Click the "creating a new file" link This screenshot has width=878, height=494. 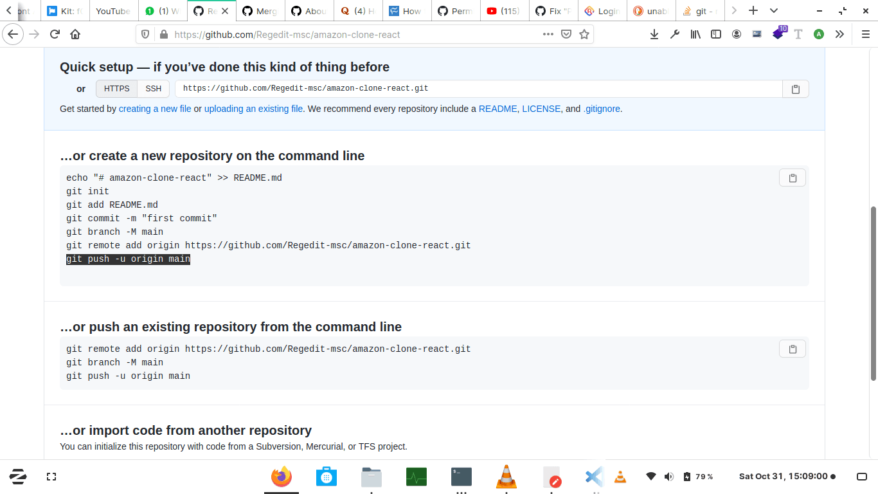coord(155,109)
